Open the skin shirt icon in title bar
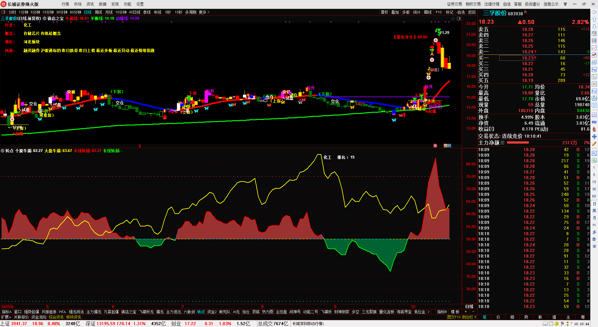Viewport: 598px width, 327px height. click(x=565, y=4)
